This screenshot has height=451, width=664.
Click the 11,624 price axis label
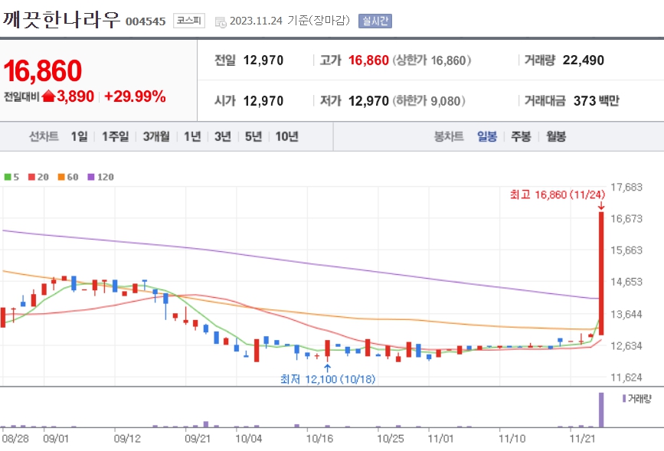626,377
